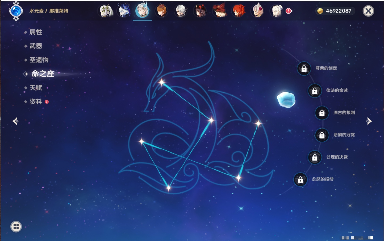Click the grid menu button at bottom left
This screenshot has height=241, width=384.
[16, 227]
